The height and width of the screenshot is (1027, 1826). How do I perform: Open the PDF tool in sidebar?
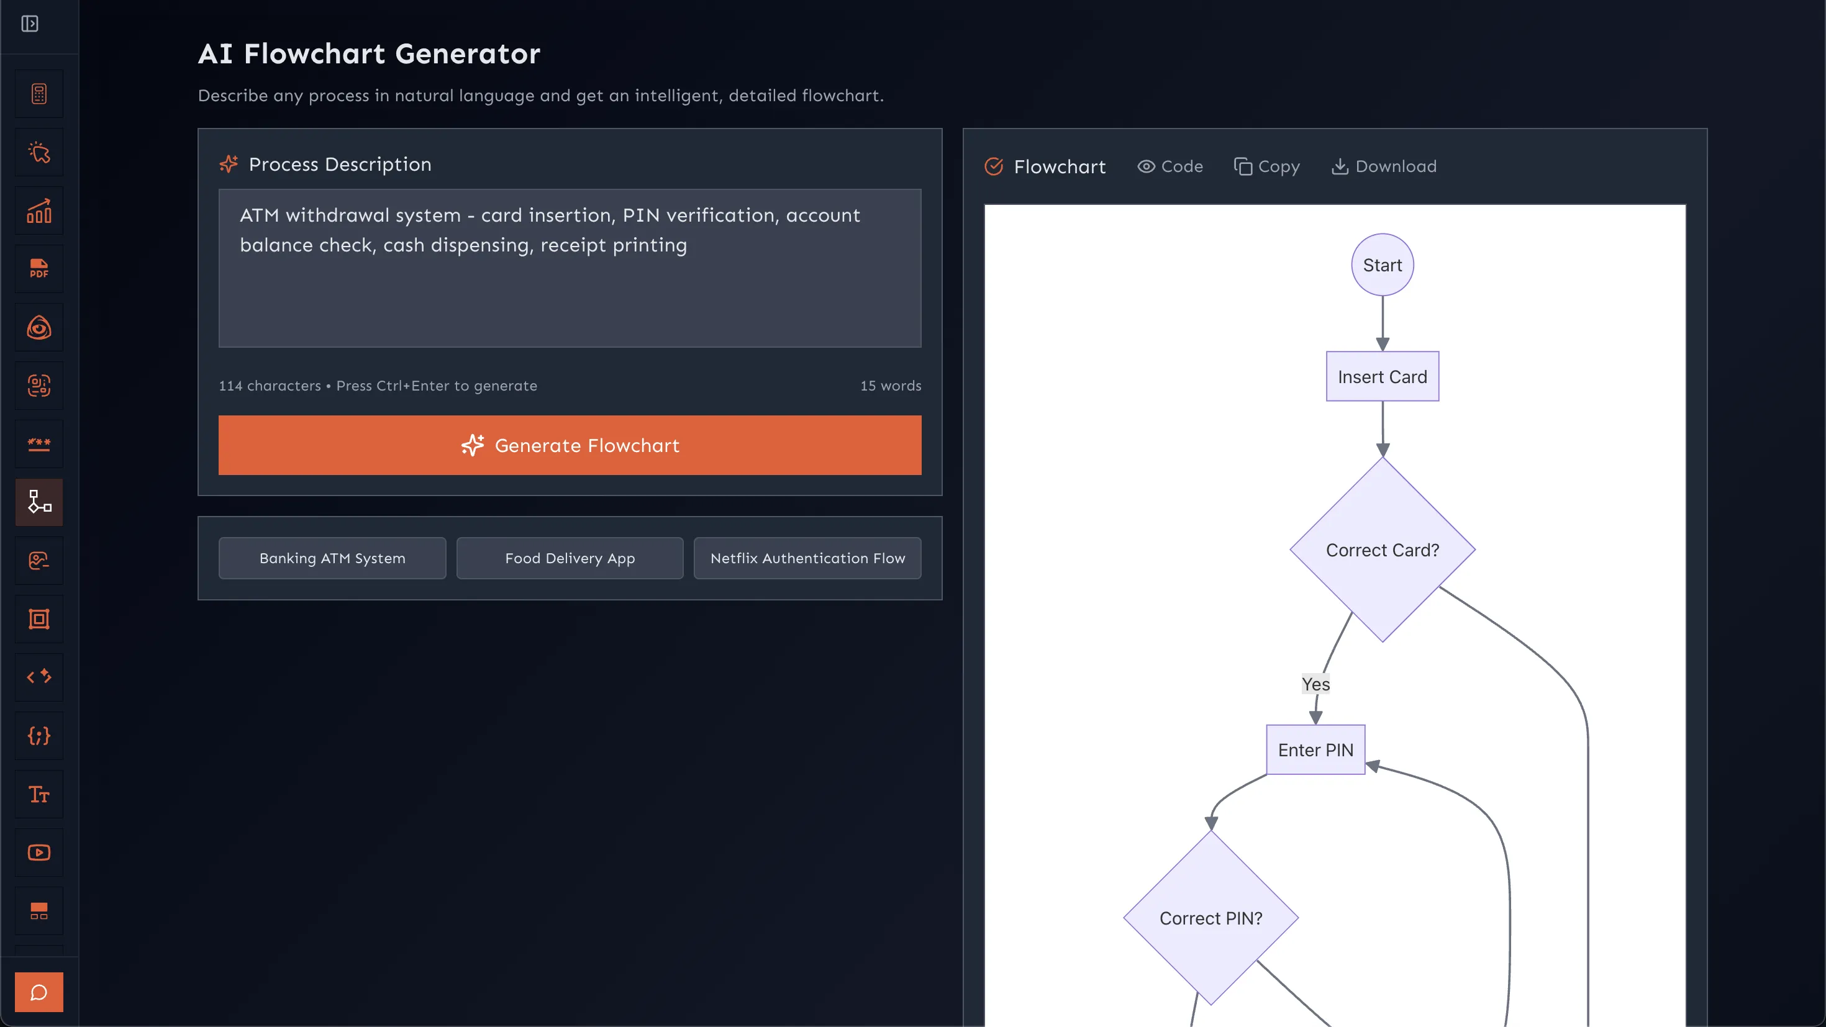(x=39, y=269)
